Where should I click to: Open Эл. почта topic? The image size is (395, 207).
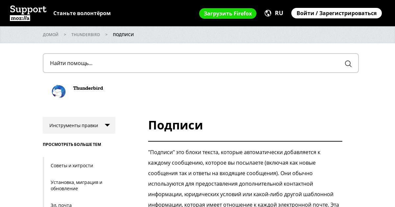coord(61,205)
